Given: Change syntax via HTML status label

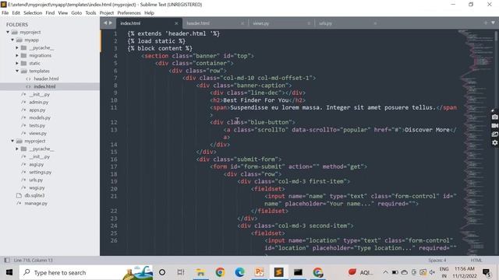Looking at the screenshot, I should tap(476, 260).
